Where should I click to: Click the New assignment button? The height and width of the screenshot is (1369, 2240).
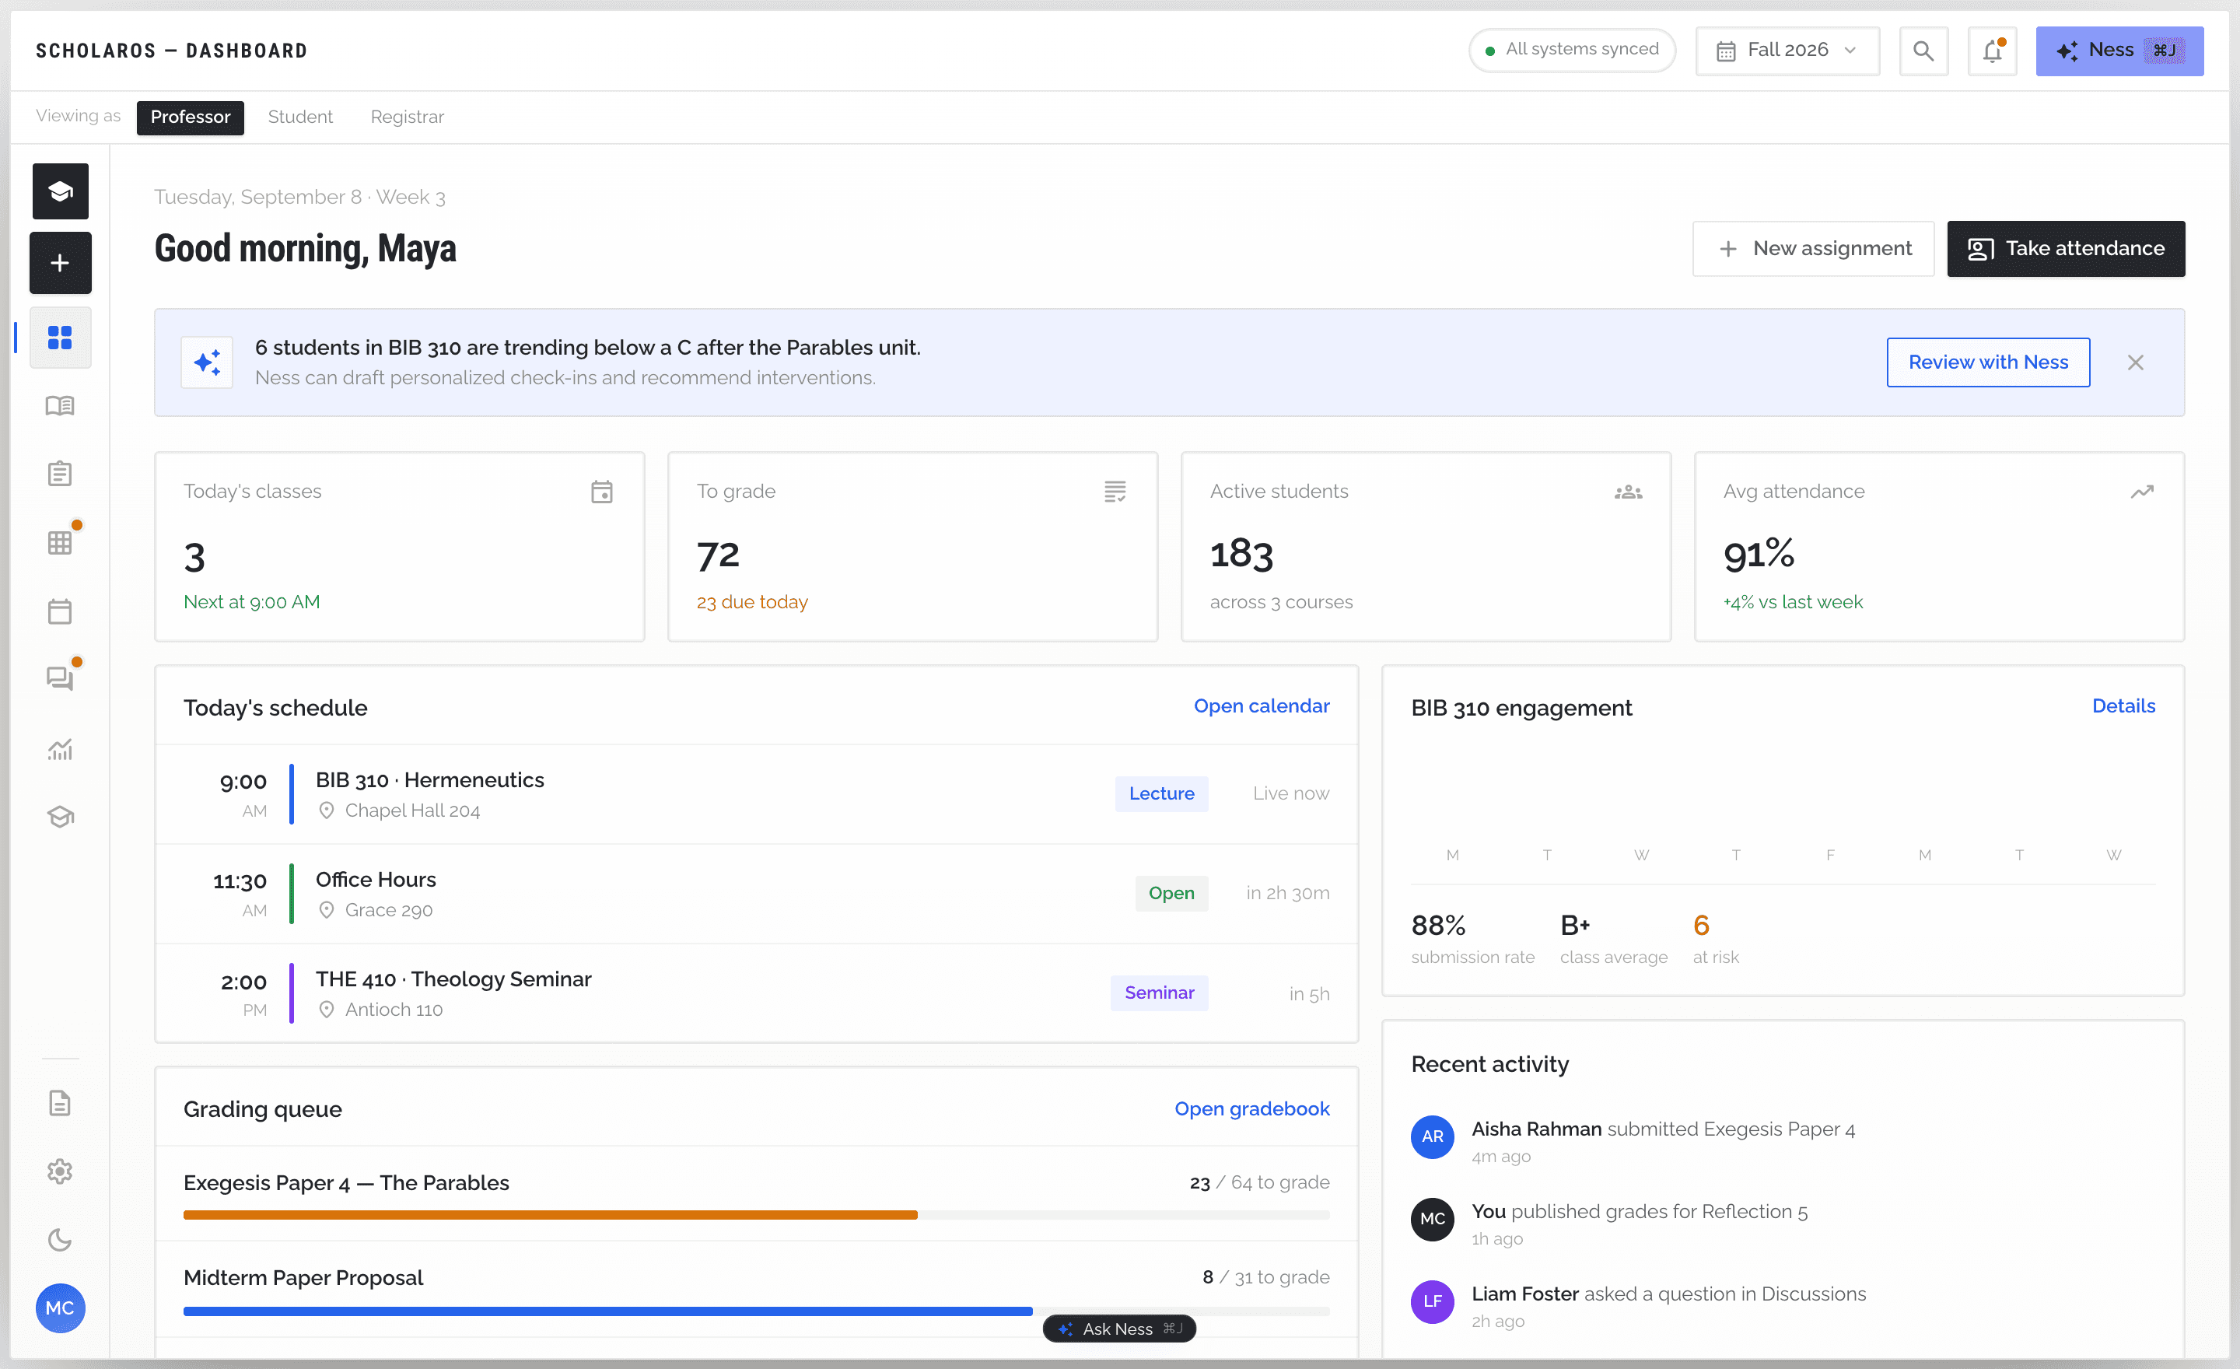click(x=1814, y=248)
